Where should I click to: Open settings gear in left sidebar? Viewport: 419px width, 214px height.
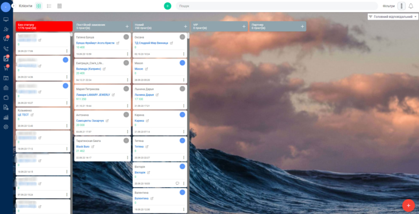pyautogui.click(x=6, y=127)
